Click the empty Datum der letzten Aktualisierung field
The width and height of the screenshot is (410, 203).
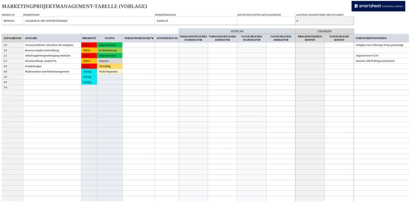(266, 21)
